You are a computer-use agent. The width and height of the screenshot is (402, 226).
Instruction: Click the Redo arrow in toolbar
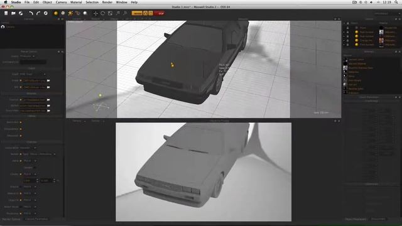pos(38,13)
